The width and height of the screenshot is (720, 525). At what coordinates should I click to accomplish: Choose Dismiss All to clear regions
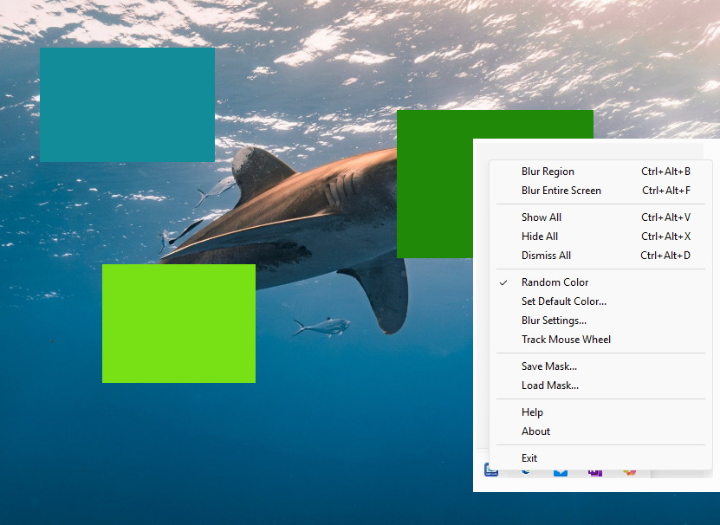[545, 255]
